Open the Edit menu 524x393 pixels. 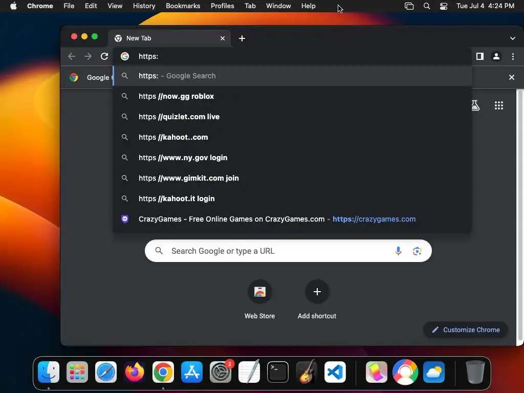coord(91,6)
